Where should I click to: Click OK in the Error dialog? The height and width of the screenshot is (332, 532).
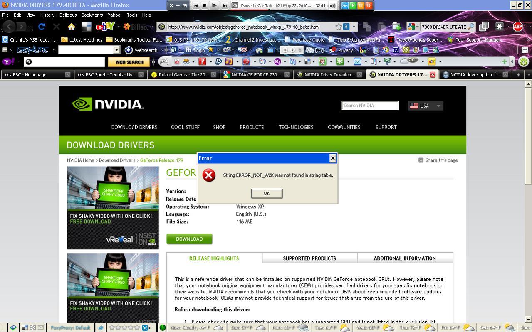point(267,193)
